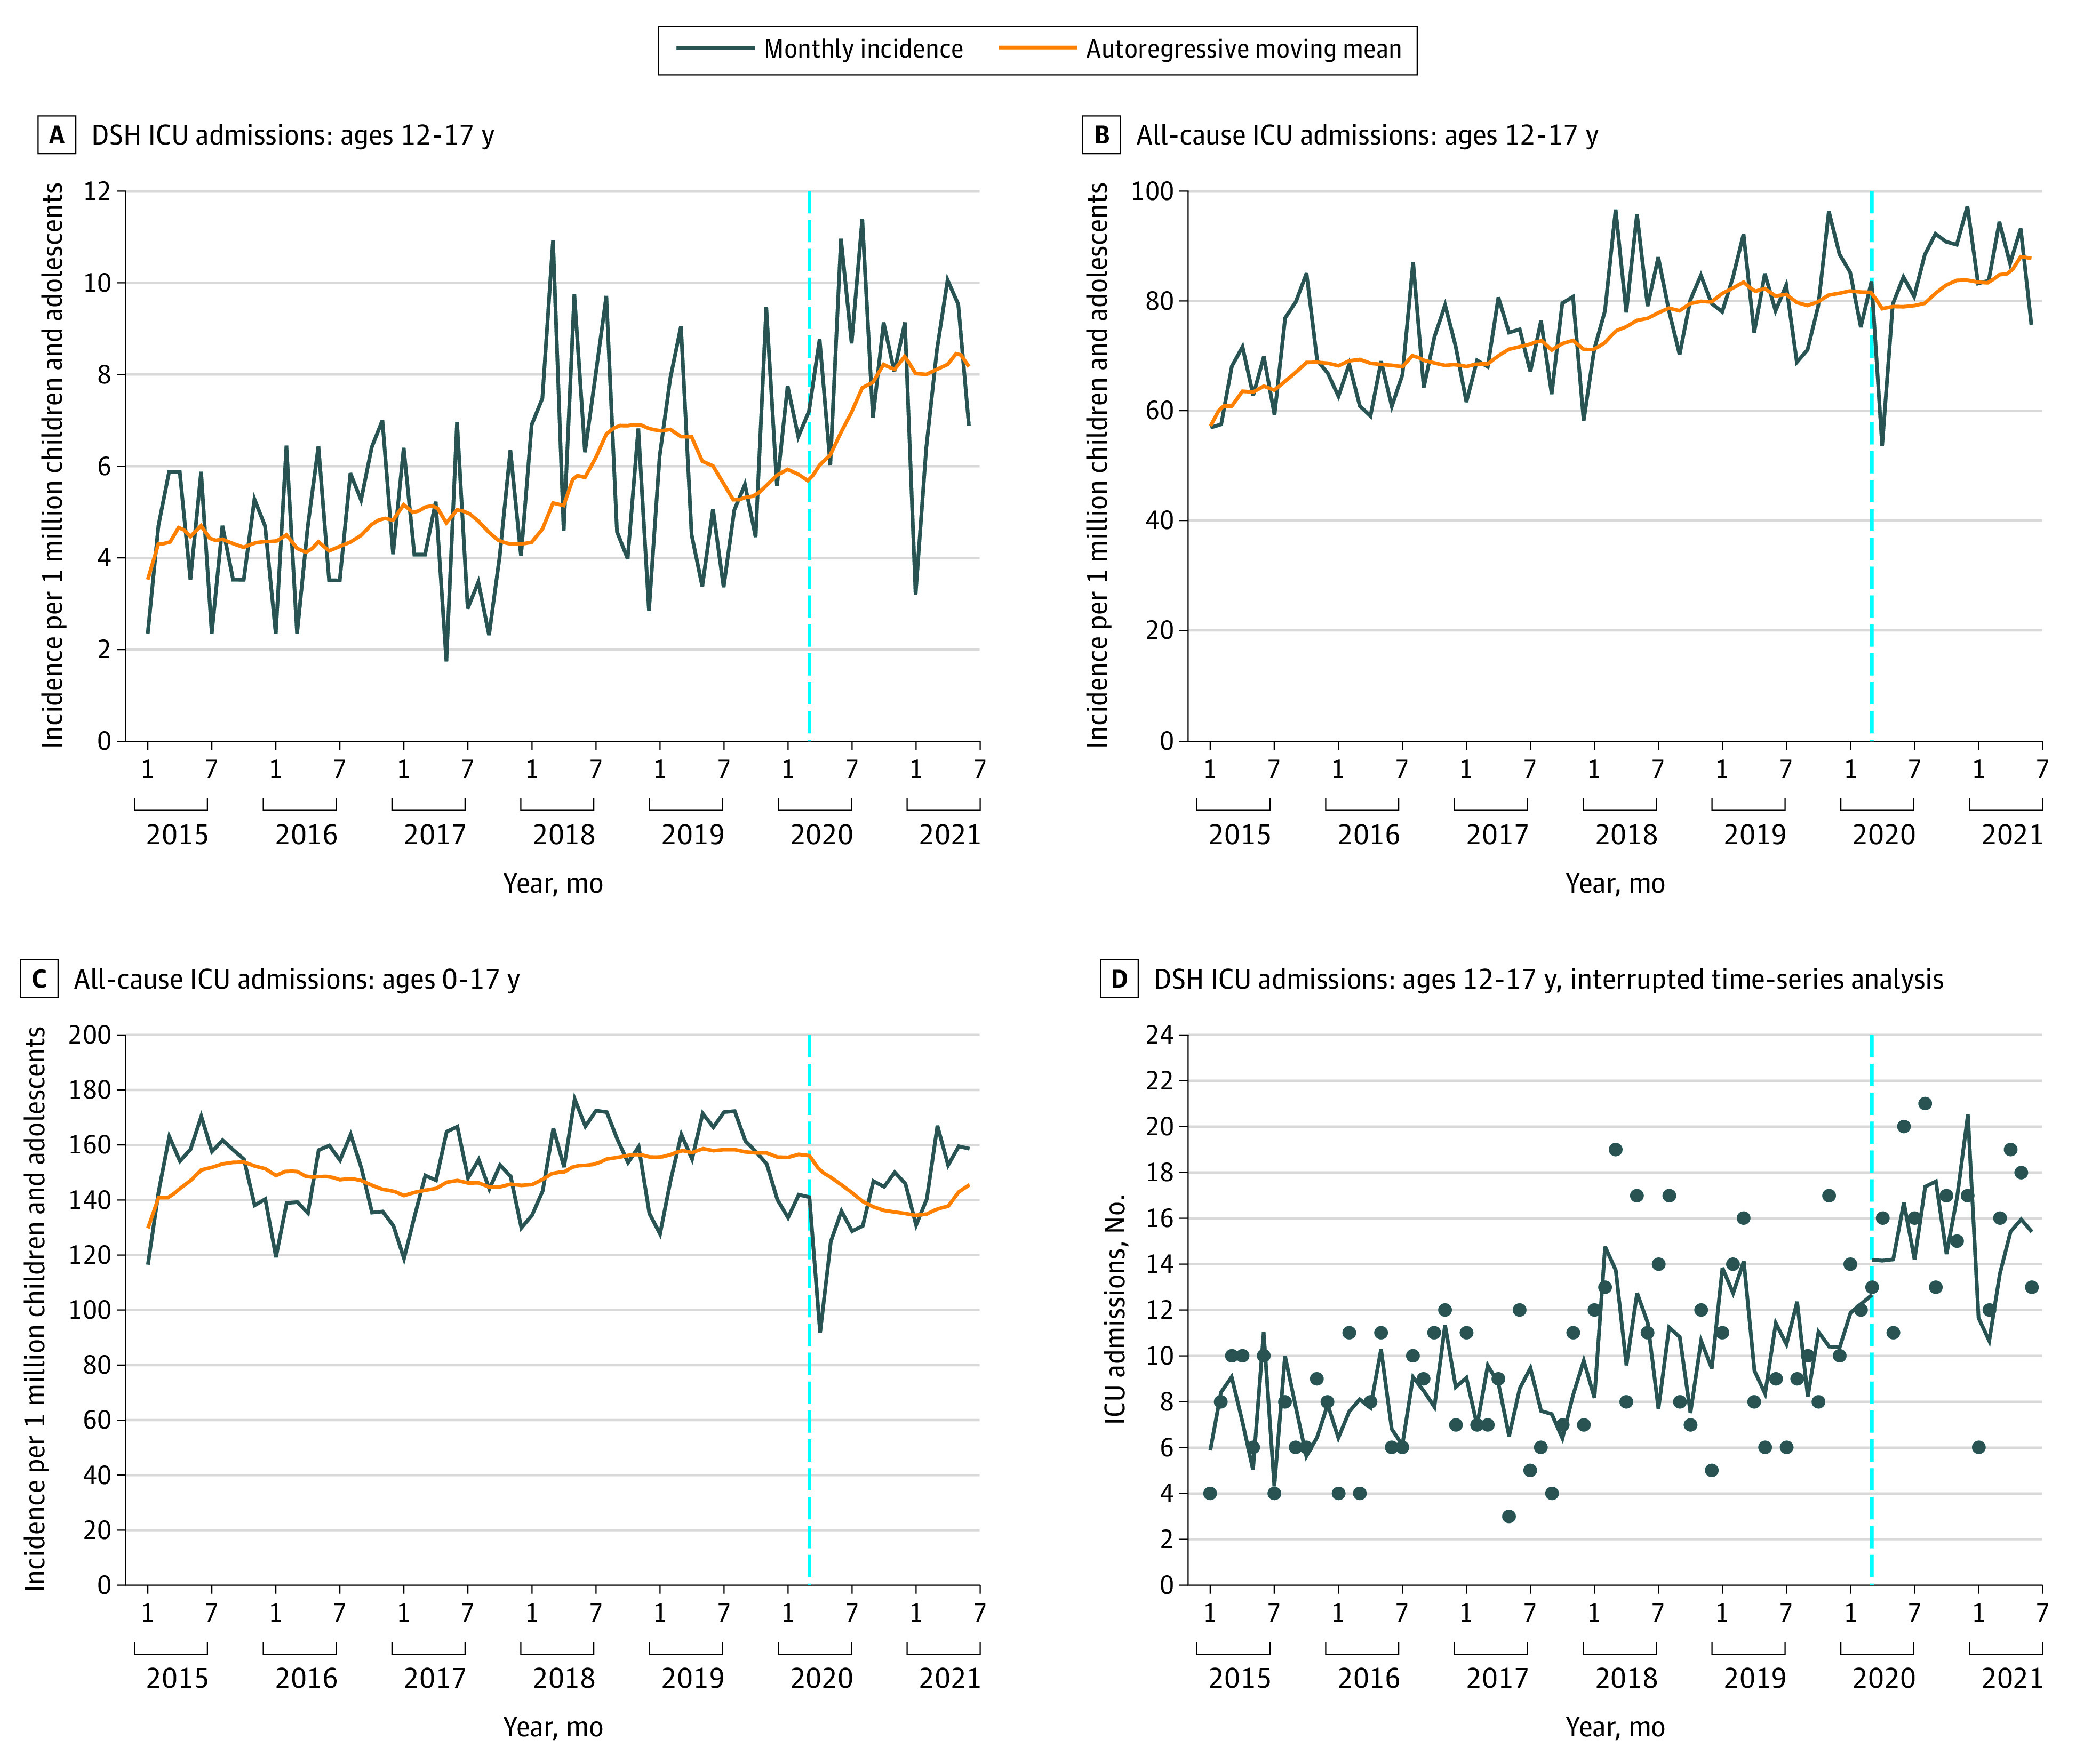This screenshot has width=2076, height=1764.
Task: Click the y-axis value 100 in panel B
Action: (1152, 191)
